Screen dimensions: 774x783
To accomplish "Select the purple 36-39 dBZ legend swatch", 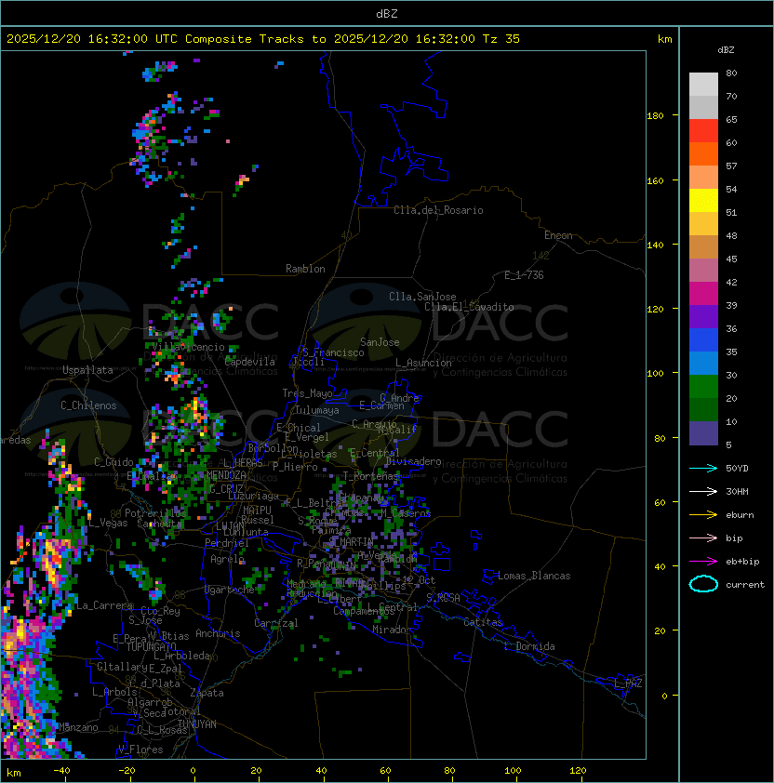I will coord(703,317).
